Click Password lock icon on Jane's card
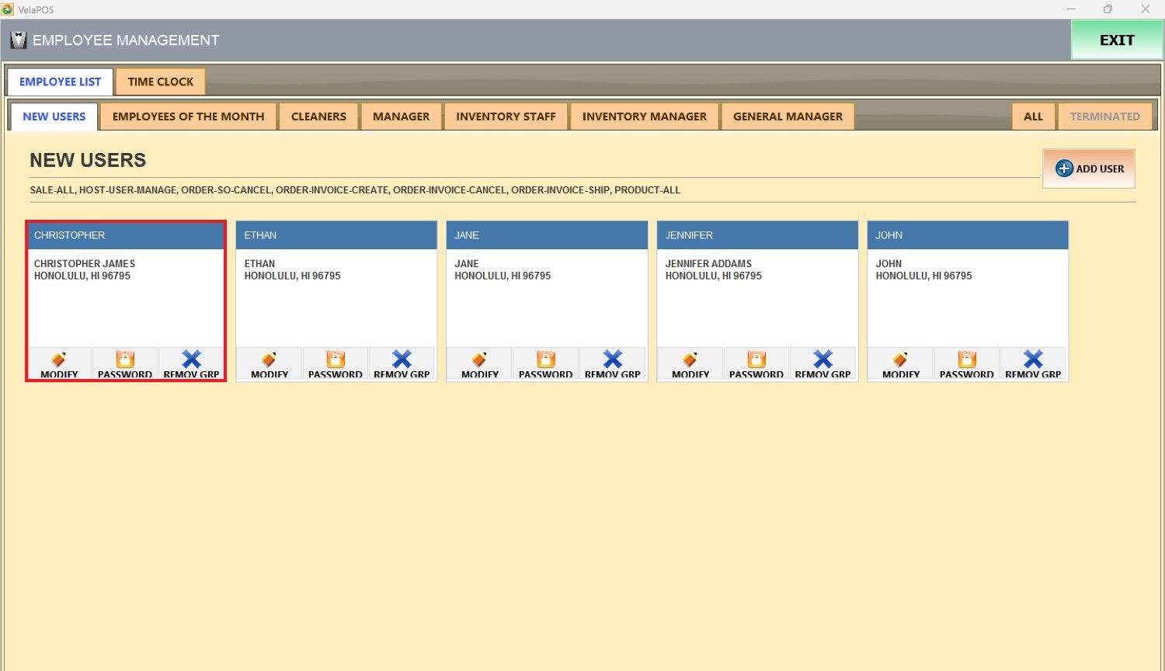The image size is (1165, 671). (x=546, y=360)
